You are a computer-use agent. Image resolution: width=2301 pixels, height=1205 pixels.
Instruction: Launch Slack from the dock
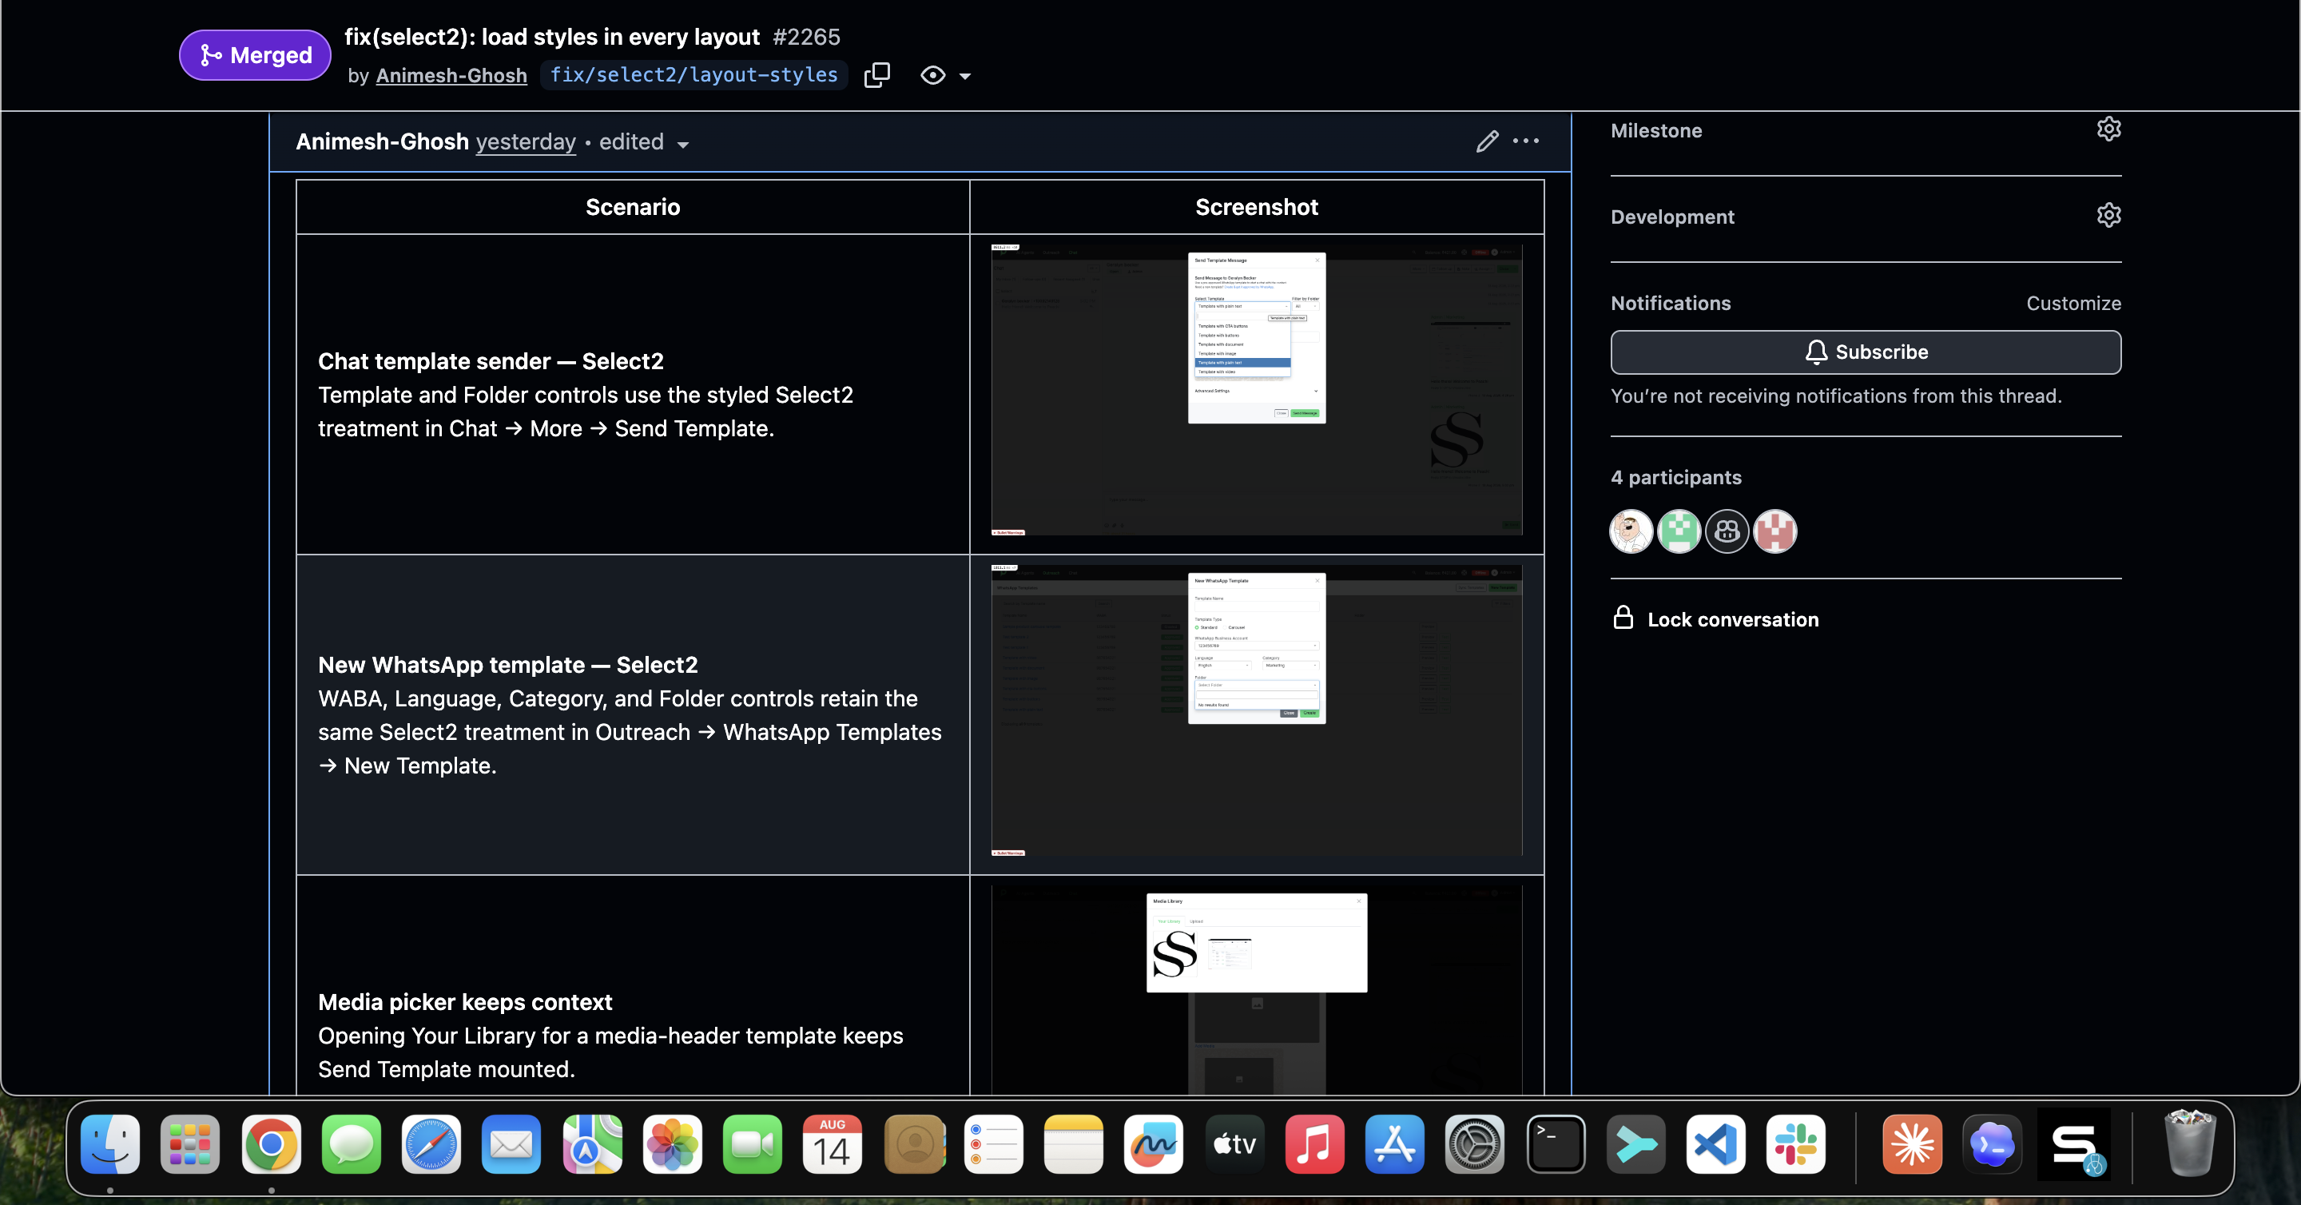[x=1795, y=1144]
